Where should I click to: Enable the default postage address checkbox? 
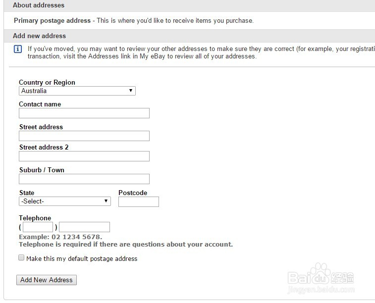point(21,258)
